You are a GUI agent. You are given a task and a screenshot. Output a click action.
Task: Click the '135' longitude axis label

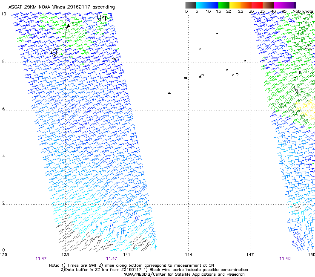(x=3, y=255)
